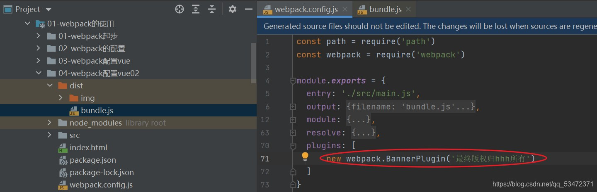Expand the 03-webpack配置vue folder
Viewport: 597px width, 192px height.
tap(39, 61)
